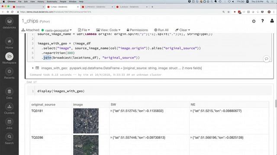This screenshot has width=277, height=155.
Task: Open the Chrome three-dot menu
Action: [x=274, y=12]
